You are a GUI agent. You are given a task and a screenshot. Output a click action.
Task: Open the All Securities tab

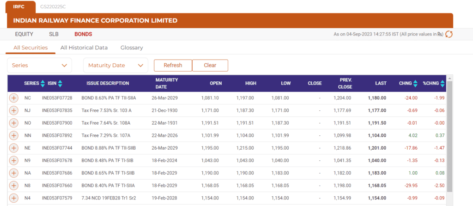pos(30,48)
